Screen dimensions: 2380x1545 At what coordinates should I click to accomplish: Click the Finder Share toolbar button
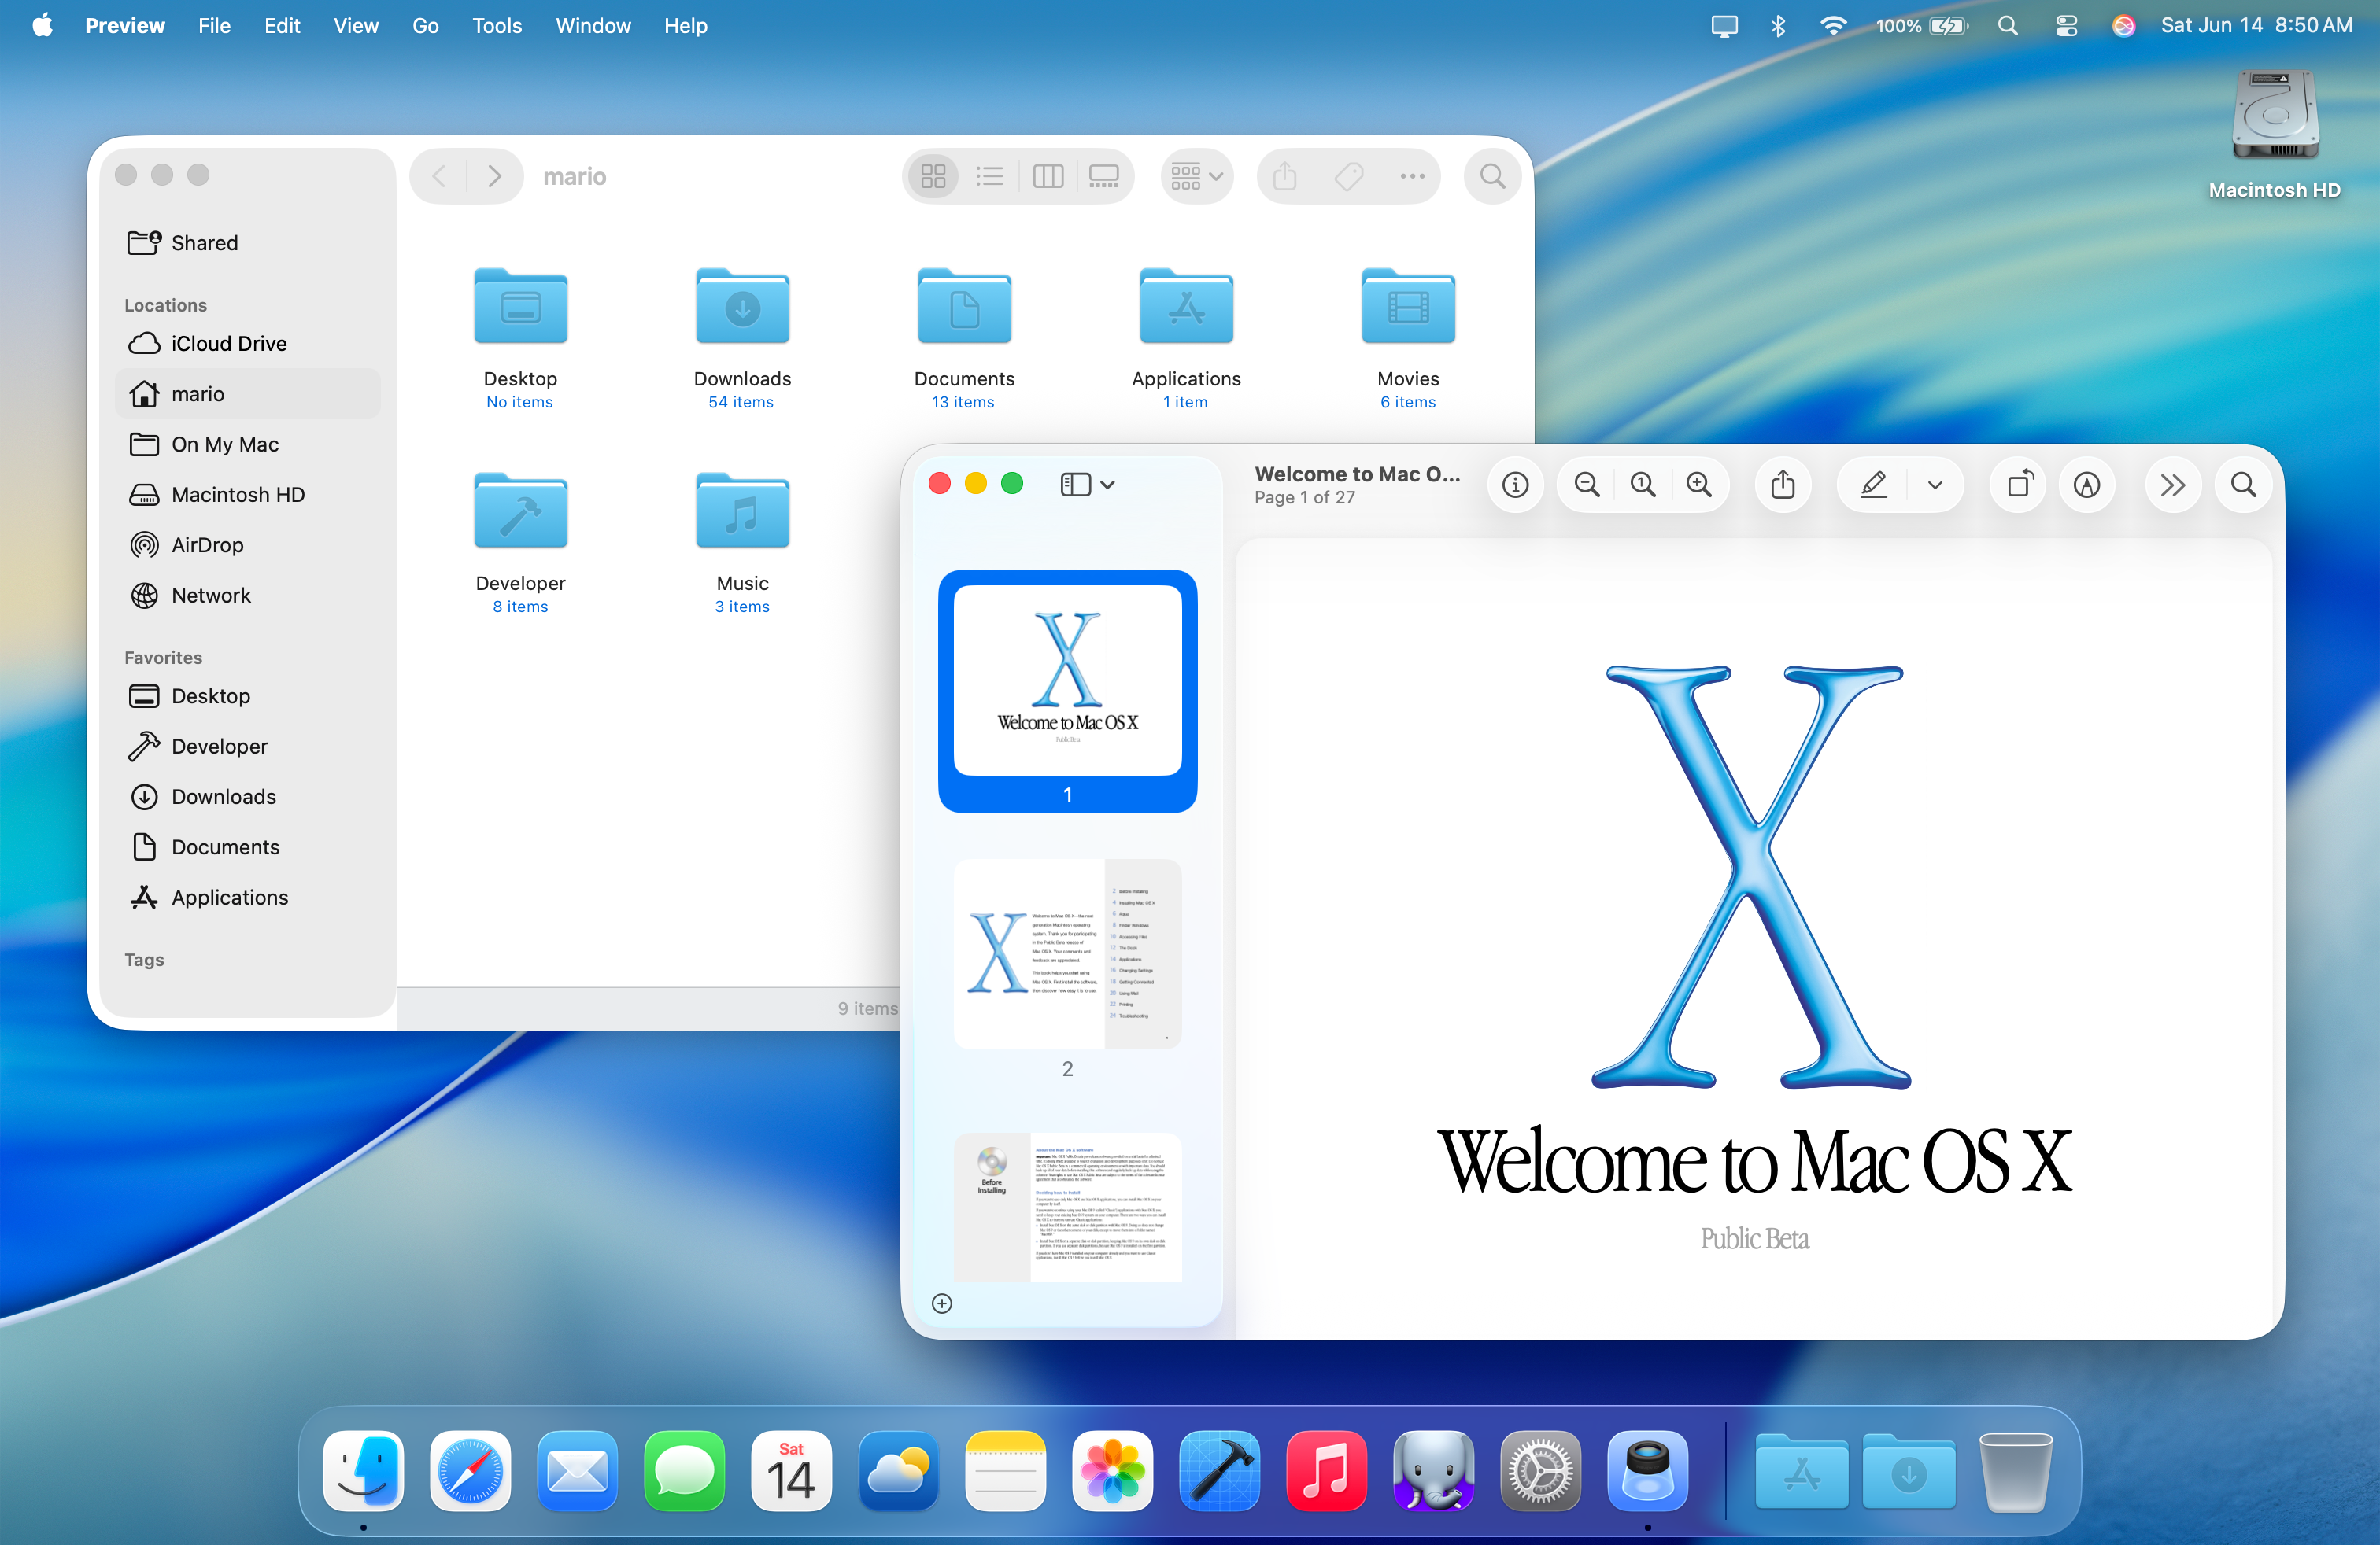tap(1285, 177)
